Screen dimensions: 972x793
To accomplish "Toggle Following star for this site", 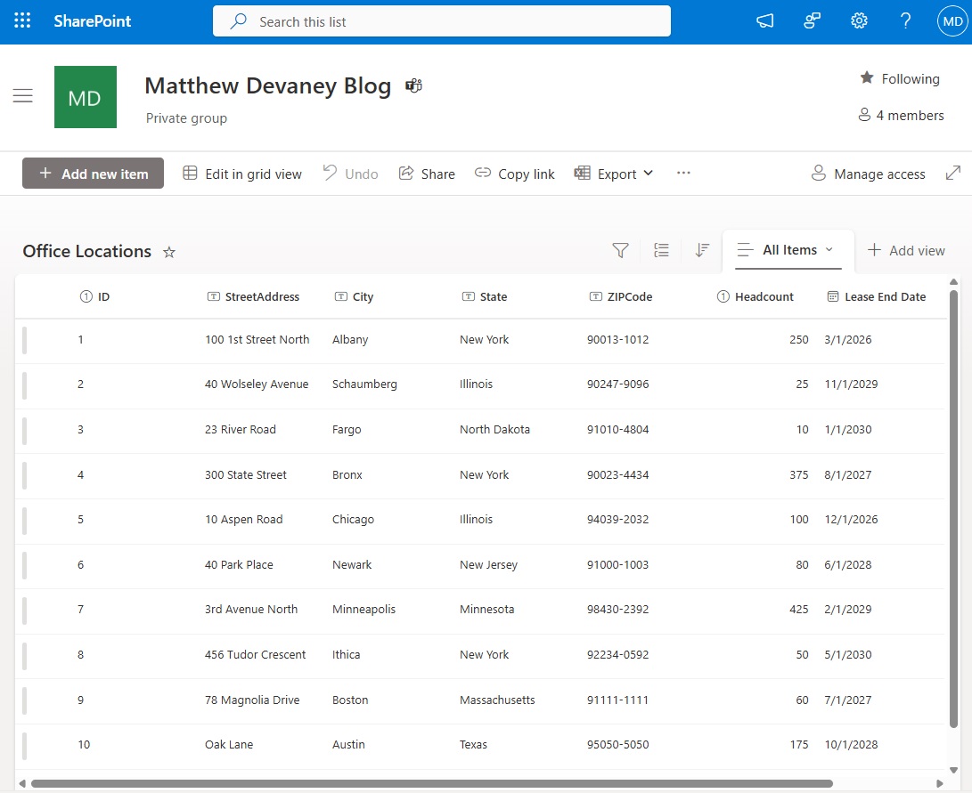I will coord(899,78).
